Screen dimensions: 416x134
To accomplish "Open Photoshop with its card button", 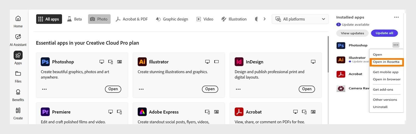I will click(113, 89).
